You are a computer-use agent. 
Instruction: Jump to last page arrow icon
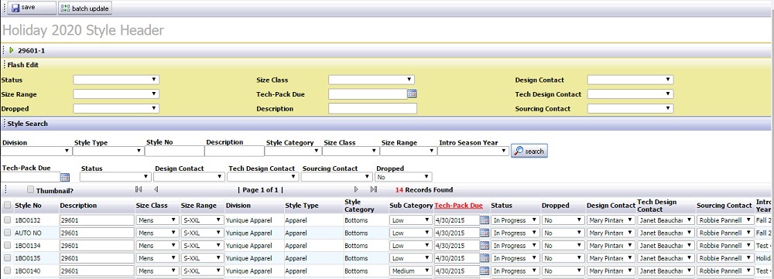(374, 189)
